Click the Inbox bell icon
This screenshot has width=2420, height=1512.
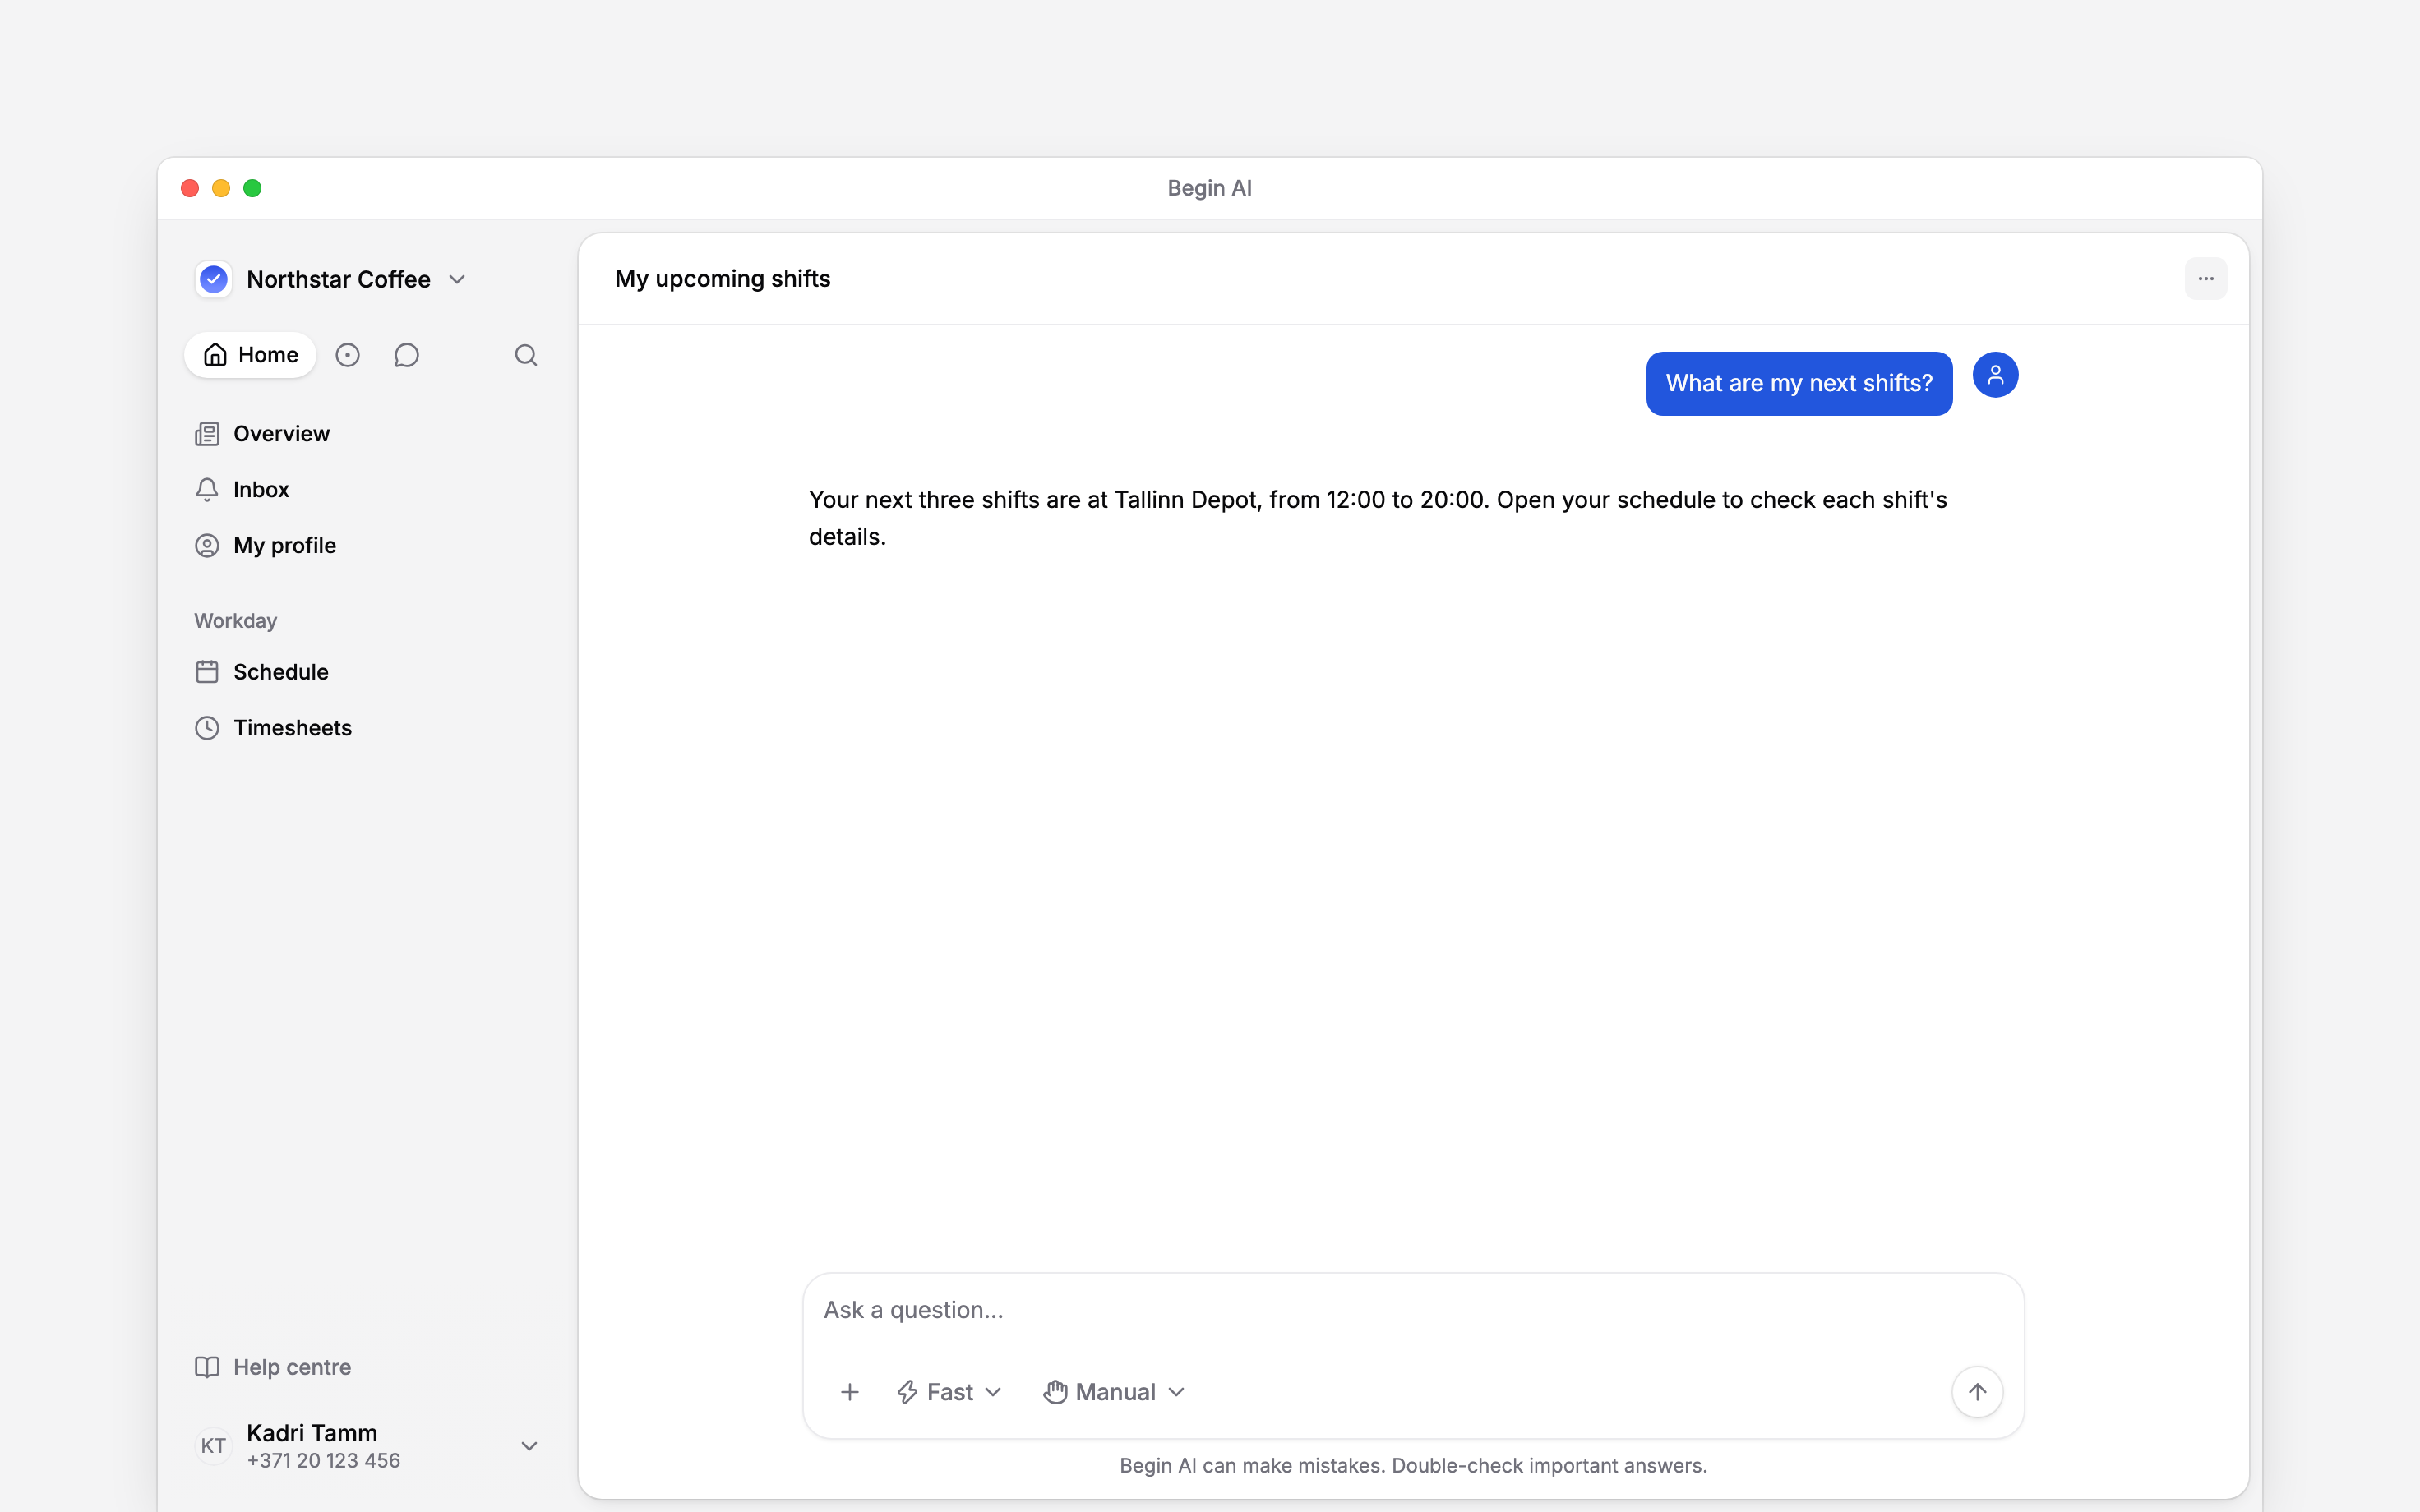click(x=207, y=490)
